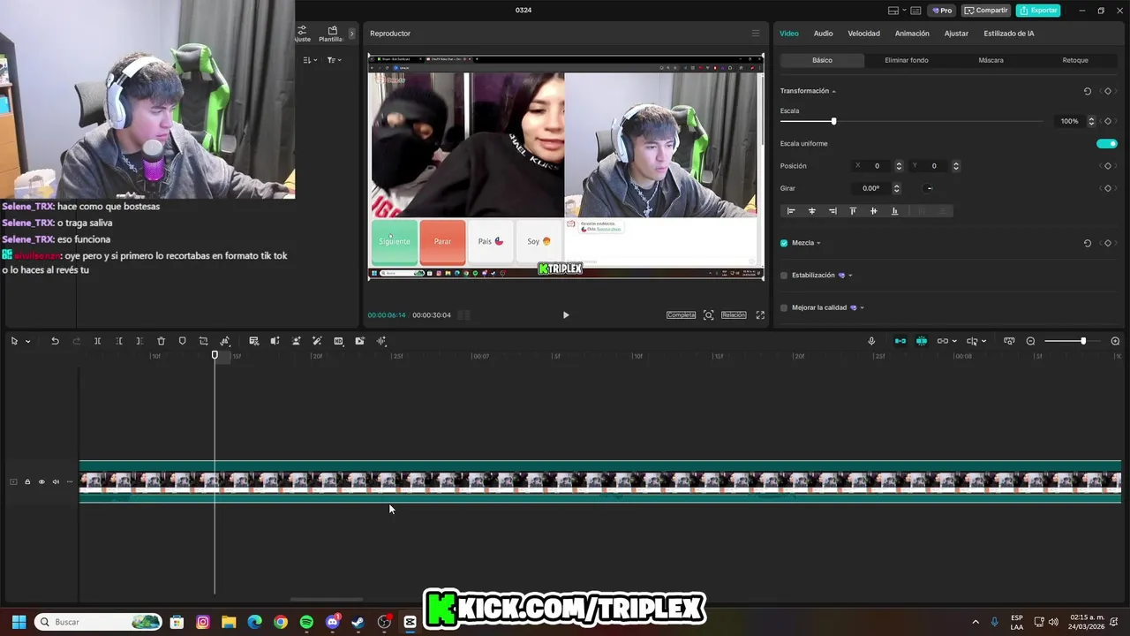The image size is (1130, 636).
Task: Click the magic wand enhance icon
Action: point(317,341)
